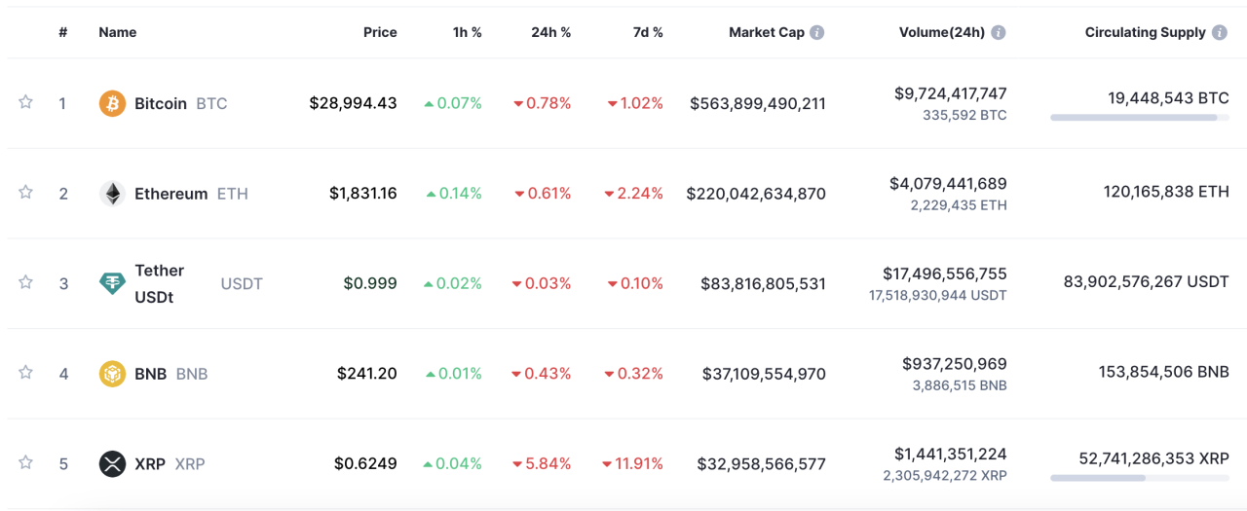Sort table by # rank column
The image size is (1247, 511).
[63, 32]
